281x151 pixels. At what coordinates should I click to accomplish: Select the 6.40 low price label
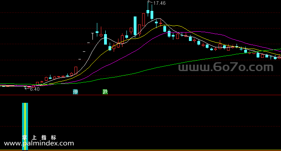34,89
